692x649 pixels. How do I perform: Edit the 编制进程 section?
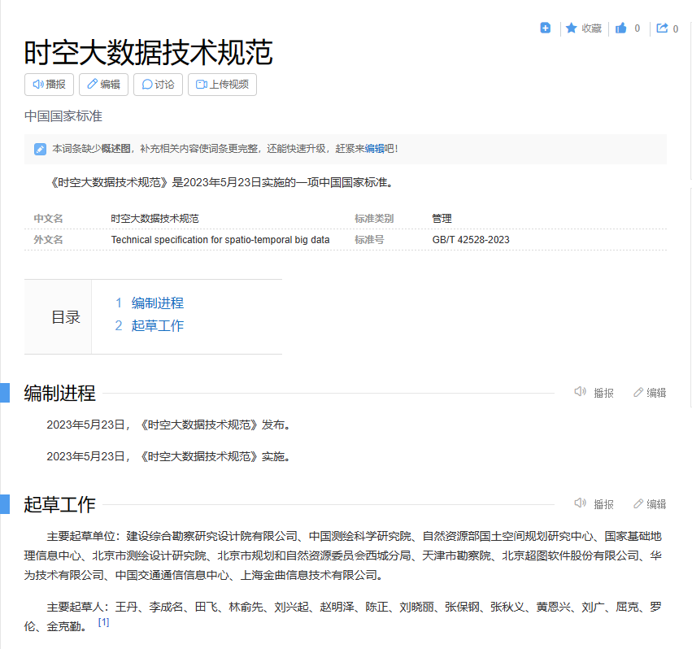point(650,393)
